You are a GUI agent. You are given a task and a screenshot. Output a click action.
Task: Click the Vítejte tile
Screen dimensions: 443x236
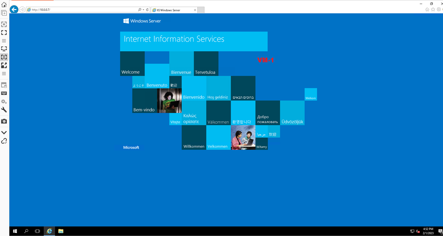175,119
